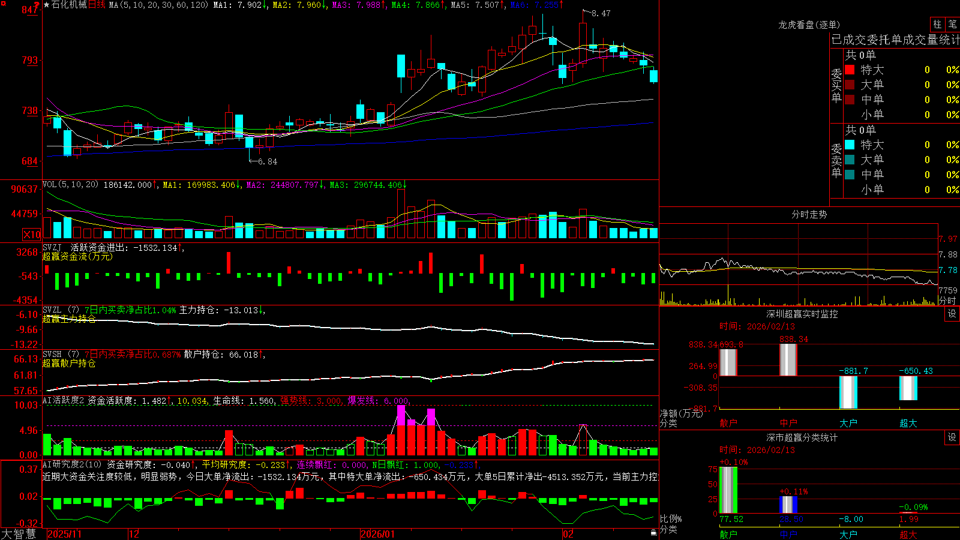Click the 深市超赢分类统计 panel title
Screen dimensions: 960x540
(802, 437)
